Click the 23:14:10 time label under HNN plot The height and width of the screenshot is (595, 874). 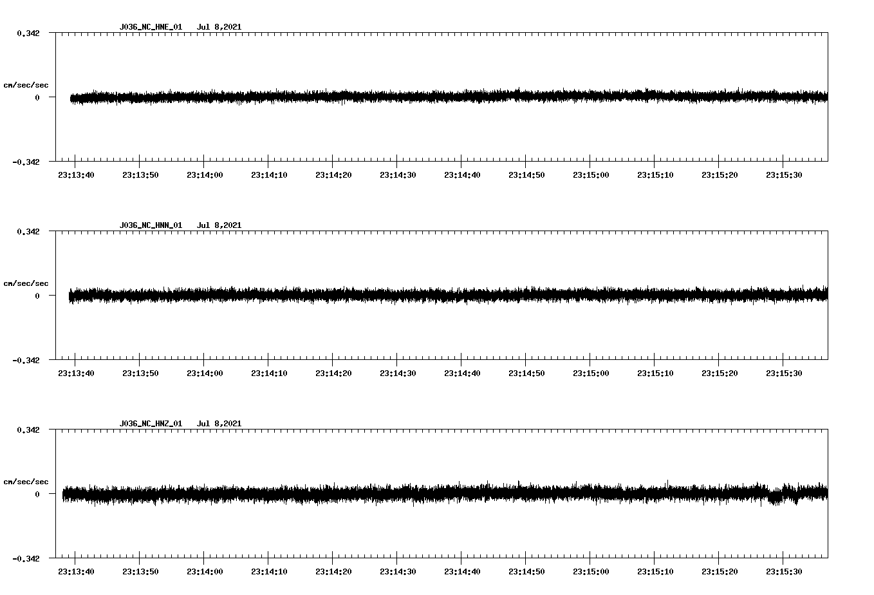tap(269, 373)
